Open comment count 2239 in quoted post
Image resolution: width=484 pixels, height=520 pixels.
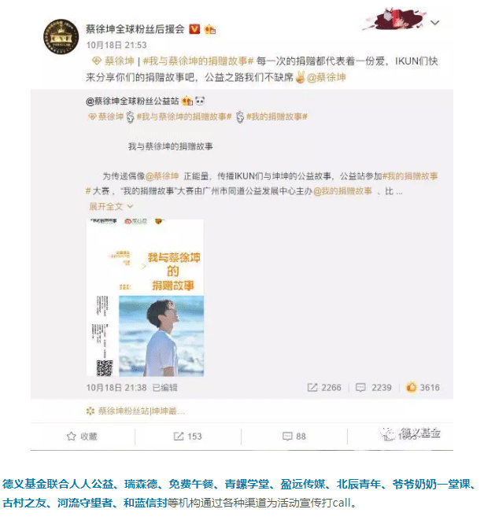(x=381, y=387)
